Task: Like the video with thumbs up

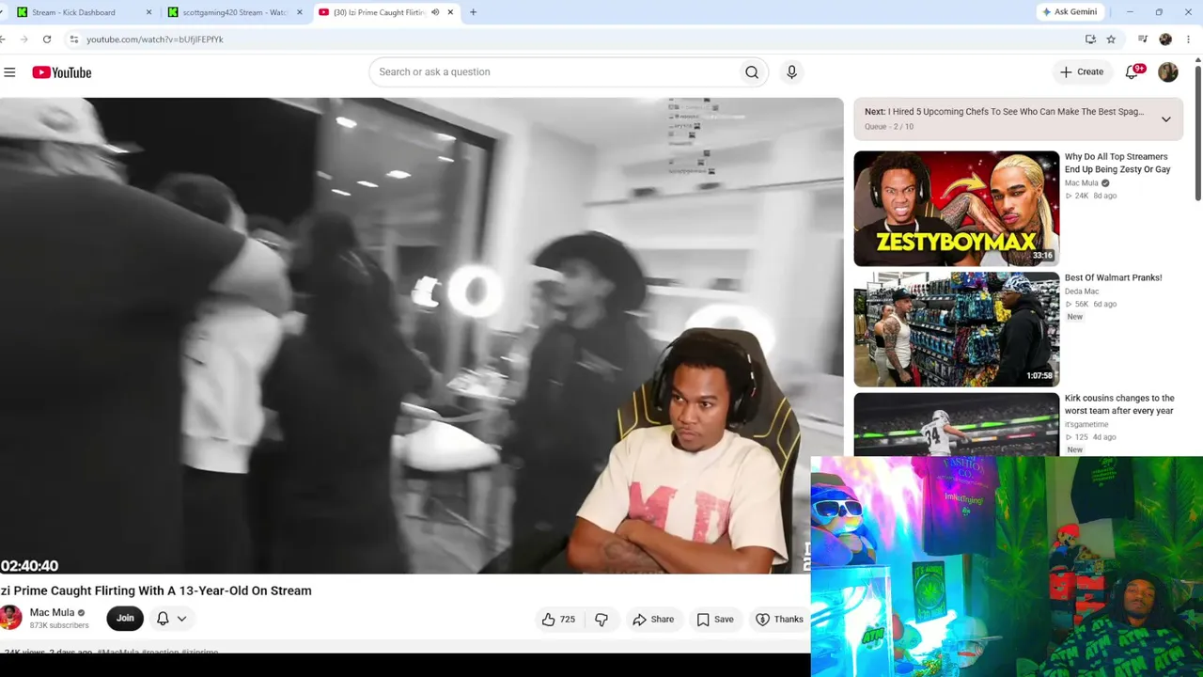Action: (558, 619)
